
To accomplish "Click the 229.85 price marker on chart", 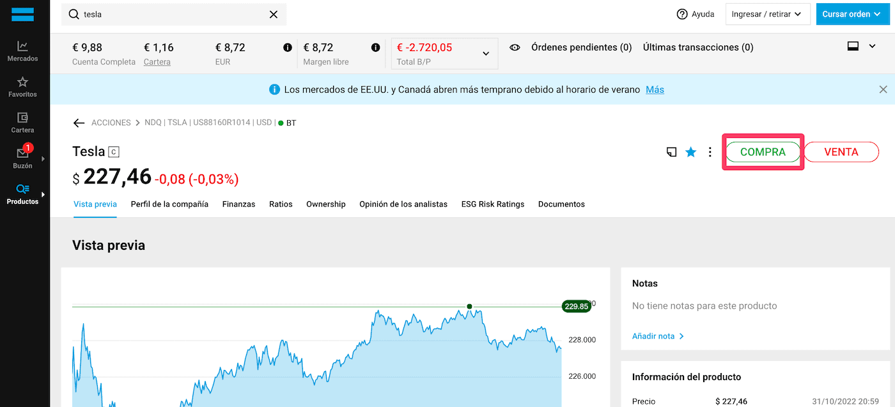I will point(576,307).
